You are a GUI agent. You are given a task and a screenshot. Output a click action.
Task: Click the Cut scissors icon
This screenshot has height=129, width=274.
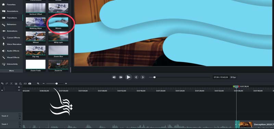click(x=11, y=84)
